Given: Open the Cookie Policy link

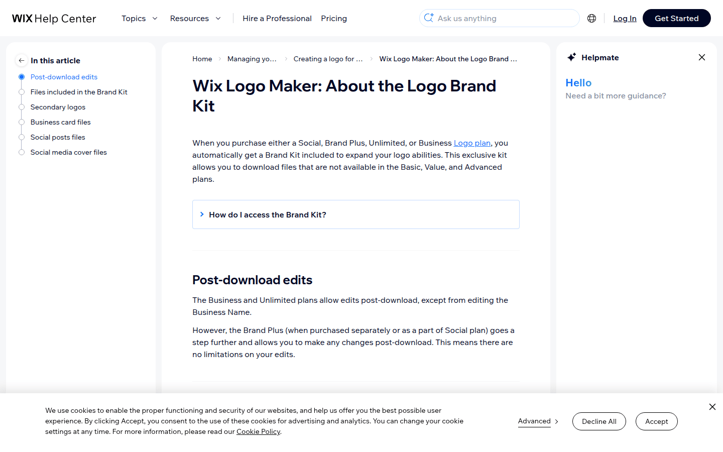Looking at the screenshot, I should [259, 432].
